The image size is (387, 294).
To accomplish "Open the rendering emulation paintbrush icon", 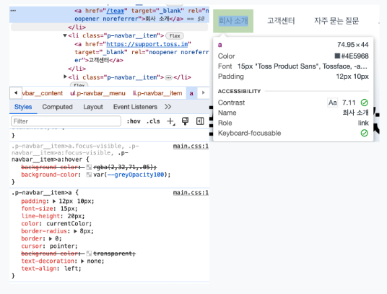I will tap(185, 121).
